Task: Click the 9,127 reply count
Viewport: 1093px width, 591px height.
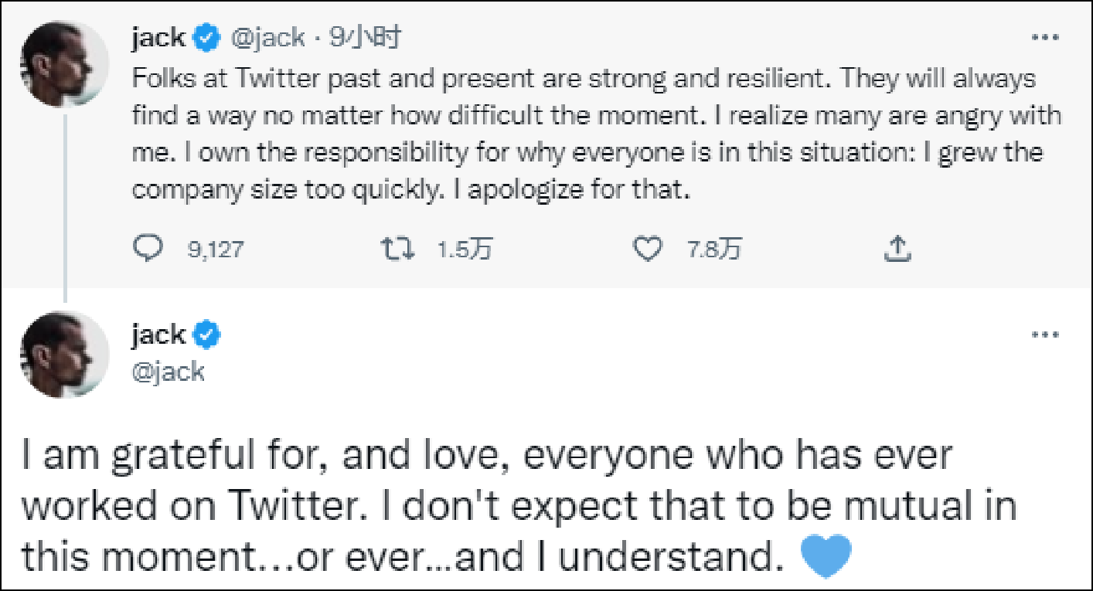Action: 216,249
